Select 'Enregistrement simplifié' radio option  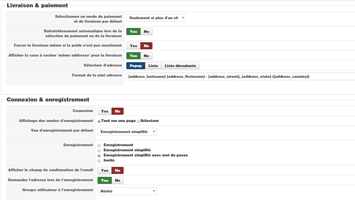99,150
